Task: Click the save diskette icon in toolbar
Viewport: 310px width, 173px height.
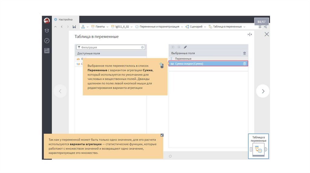Action: click(x=74, y=27)
